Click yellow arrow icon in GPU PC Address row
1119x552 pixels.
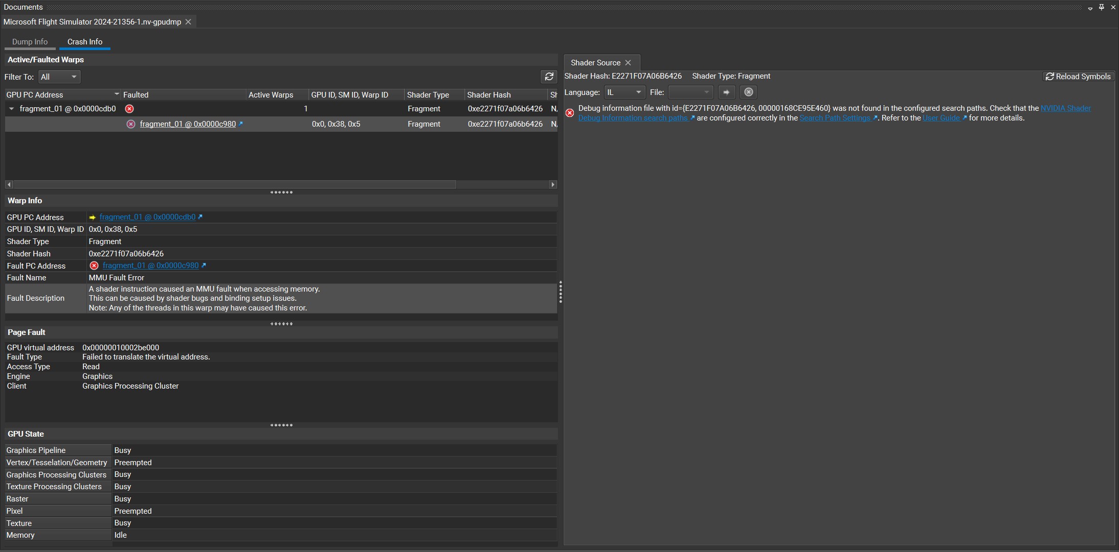93,217
